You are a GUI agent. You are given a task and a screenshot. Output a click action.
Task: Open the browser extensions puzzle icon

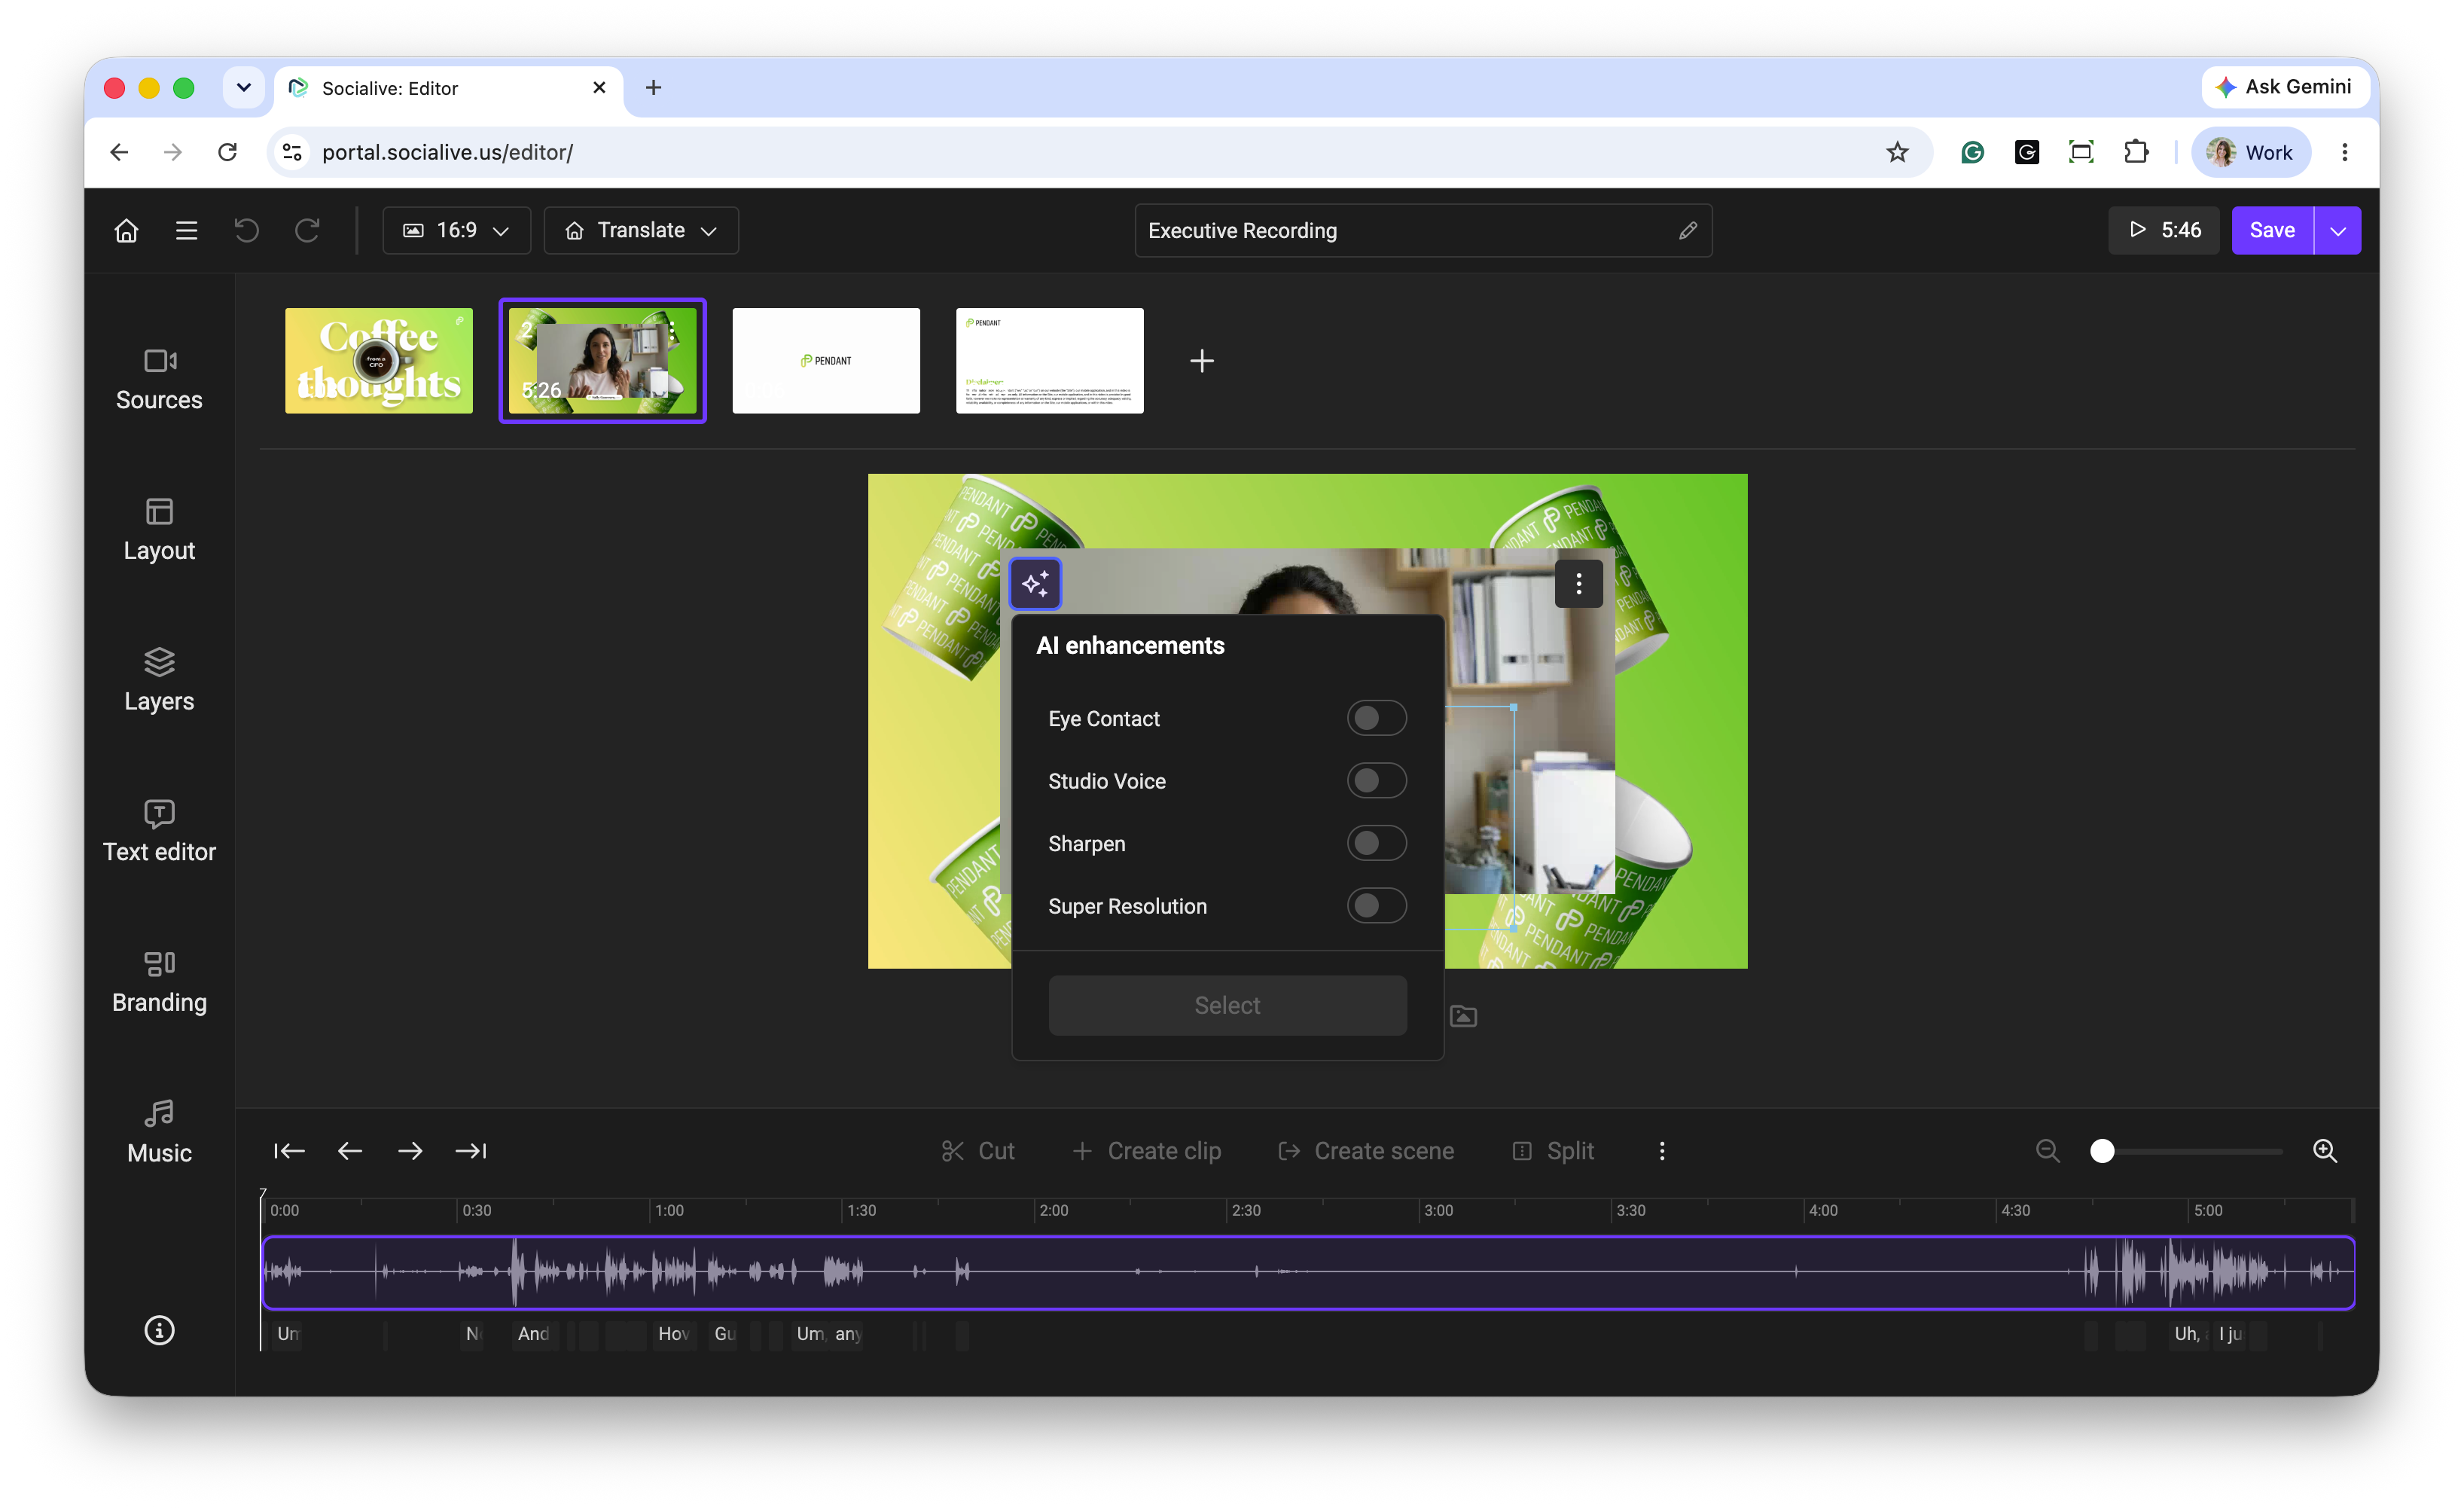tap(2136, 152)
